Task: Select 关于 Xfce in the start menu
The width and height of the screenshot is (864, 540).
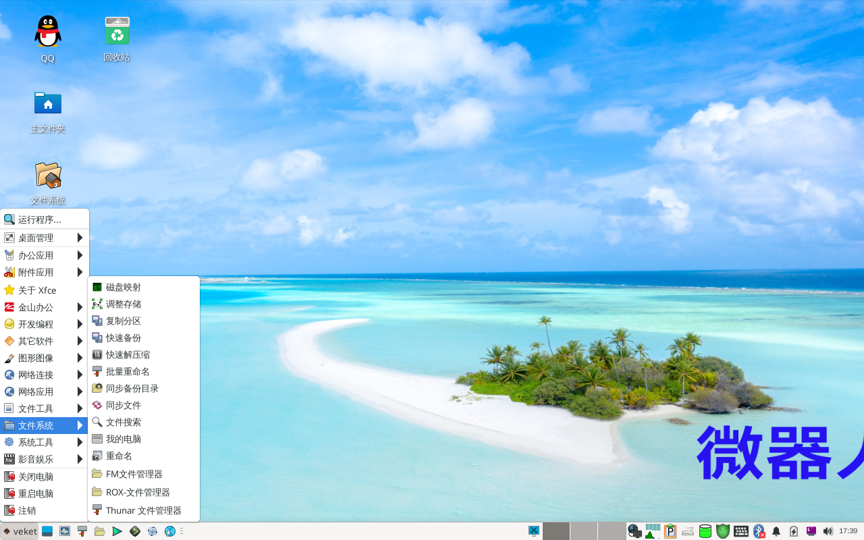Action: [x=45, y=290]
